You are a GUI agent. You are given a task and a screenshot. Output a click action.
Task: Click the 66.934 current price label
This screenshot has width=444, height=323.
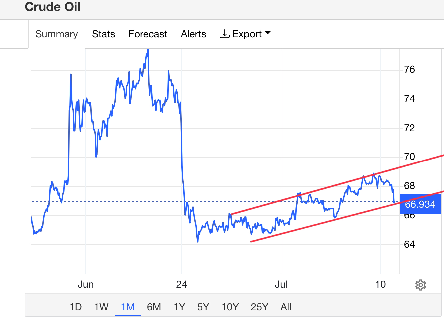(420, 204)
